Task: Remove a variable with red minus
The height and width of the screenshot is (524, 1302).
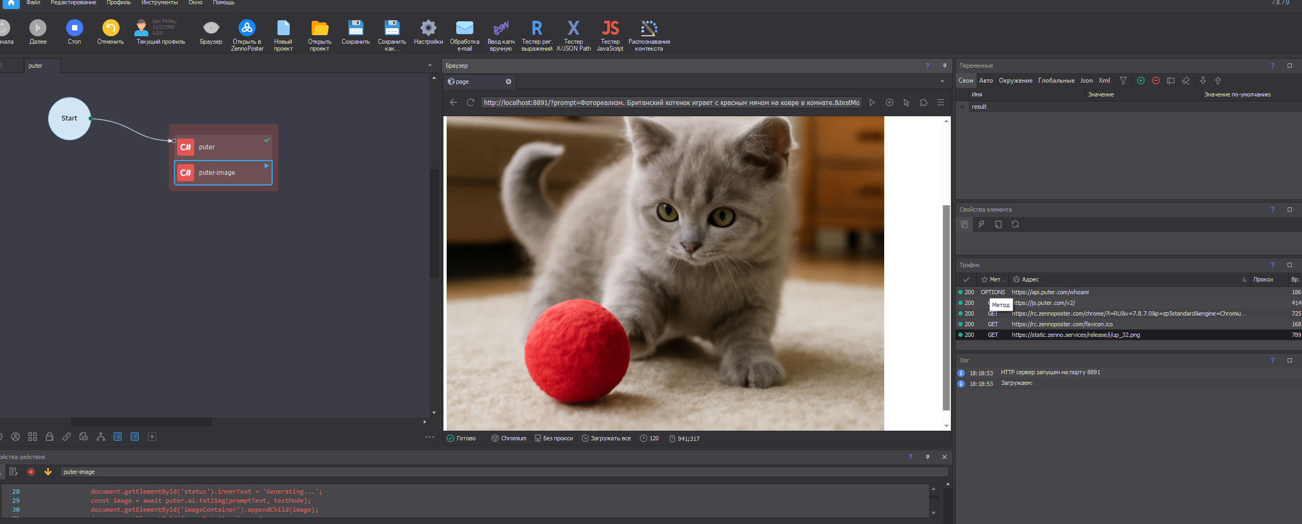Action: [1156, 80]
